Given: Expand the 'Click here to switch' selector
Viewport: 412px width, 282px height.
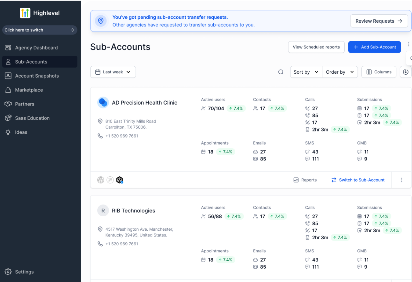Looking at the screenshot, I should pyautogui.click(x=40, y=30).
